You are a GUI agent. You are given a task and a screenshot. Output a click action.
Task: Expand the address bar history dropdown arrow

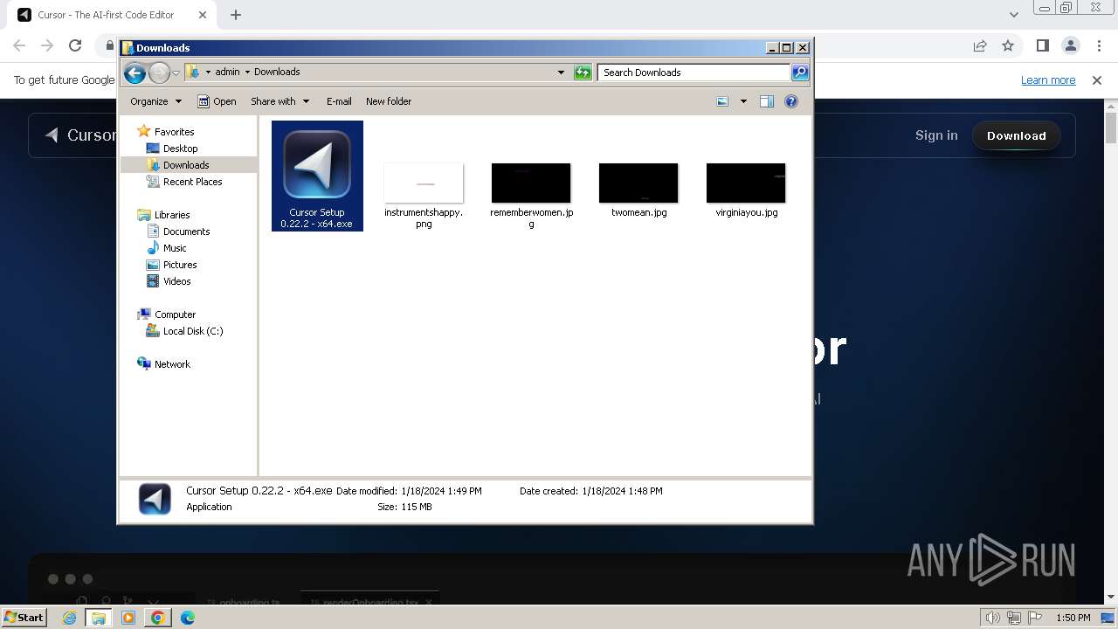pyautogui.click(x=561, y=73)
